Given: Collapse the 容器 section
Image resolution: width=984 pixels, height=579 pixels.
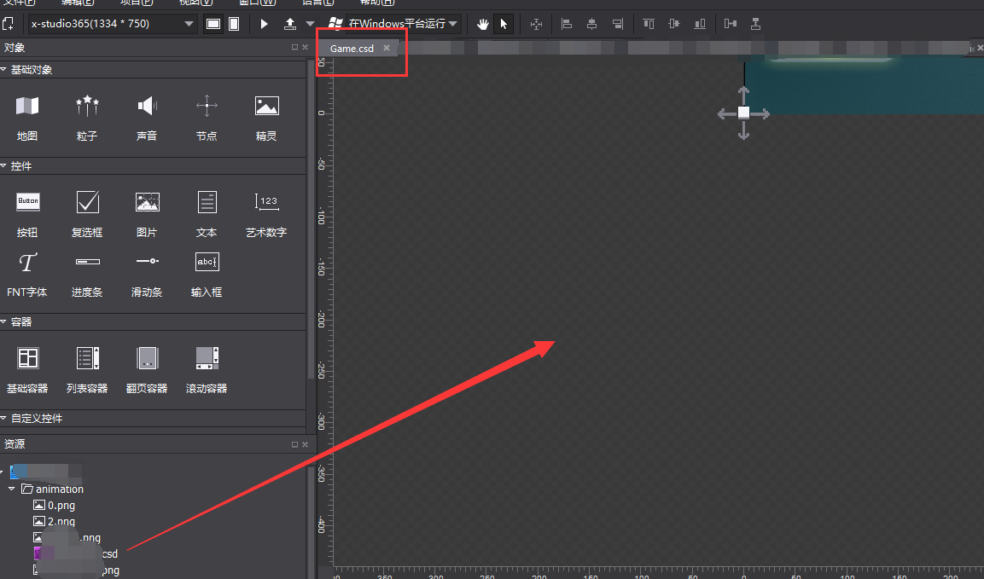Looking at the screenshot, I should [3, 321].
